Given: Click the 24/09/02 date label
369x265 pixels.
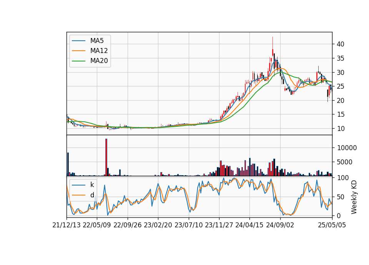Looking at the screenshot, I should [280, 225].
